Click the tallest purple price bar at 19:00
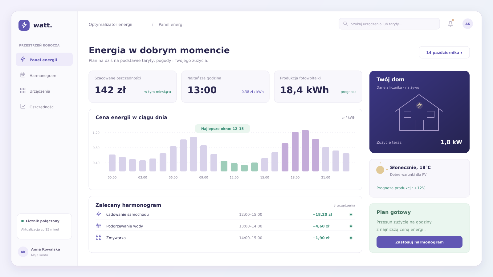 [305, 151]
